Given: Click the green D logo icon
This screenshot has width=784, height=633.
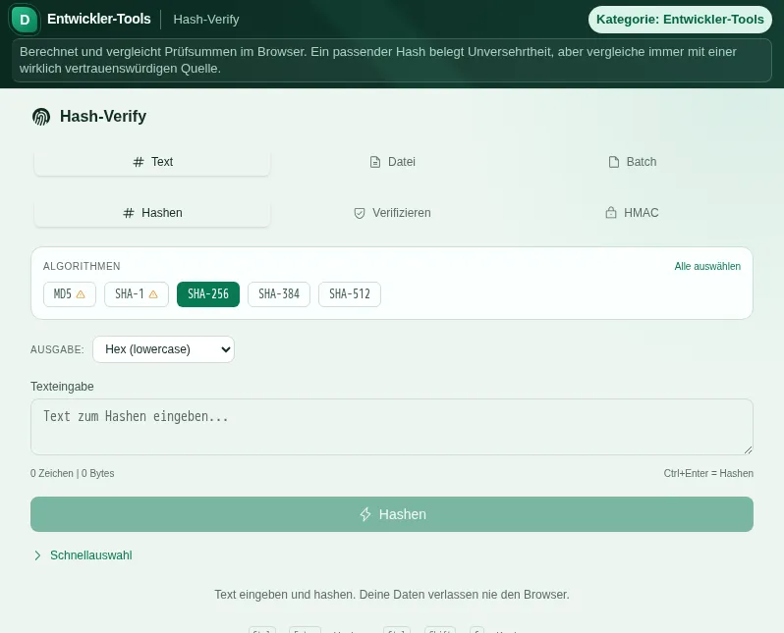Looking at the screenshot, I should pos(25,20).
